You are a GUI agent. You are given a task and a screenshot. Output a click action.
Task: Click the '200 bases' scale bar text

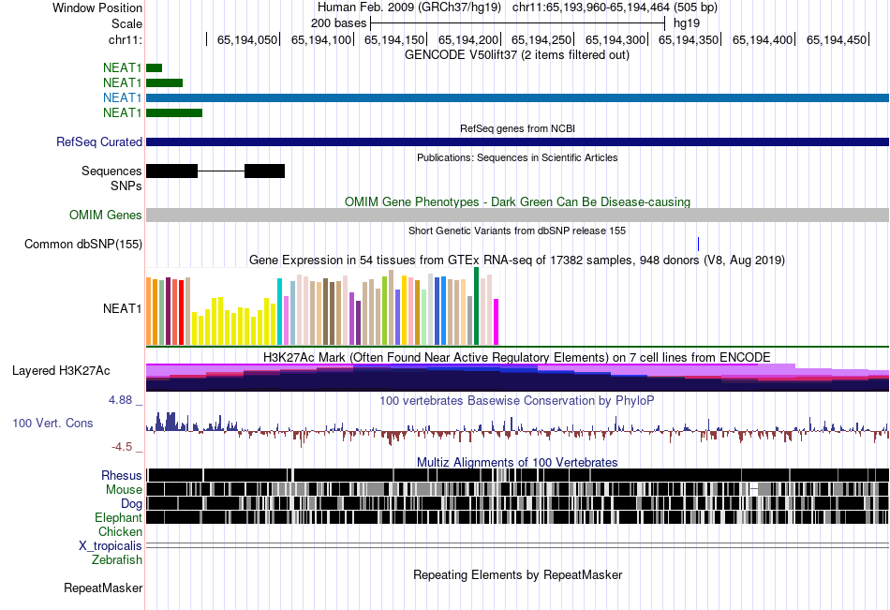pyautogui.click(x=339, y=23)
